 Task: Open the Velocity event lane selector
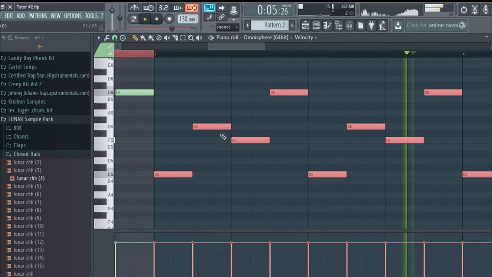click(x=304, y=38)
